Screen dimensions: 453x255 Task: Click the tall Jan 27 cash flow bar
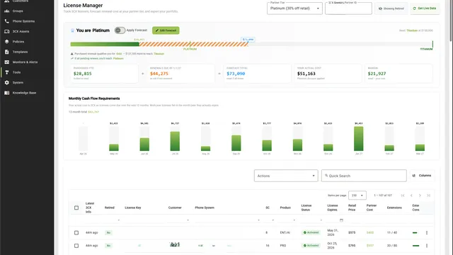(359, 139)
